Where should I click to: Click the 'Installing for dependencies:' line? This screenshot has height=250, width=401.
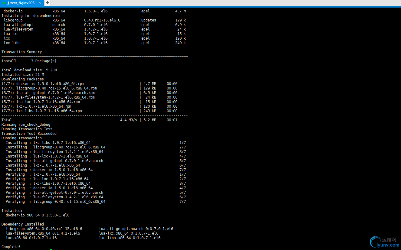(31, 16)
